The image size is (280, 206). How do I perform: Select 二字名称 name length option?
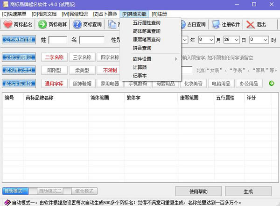(x=54, y=57)
